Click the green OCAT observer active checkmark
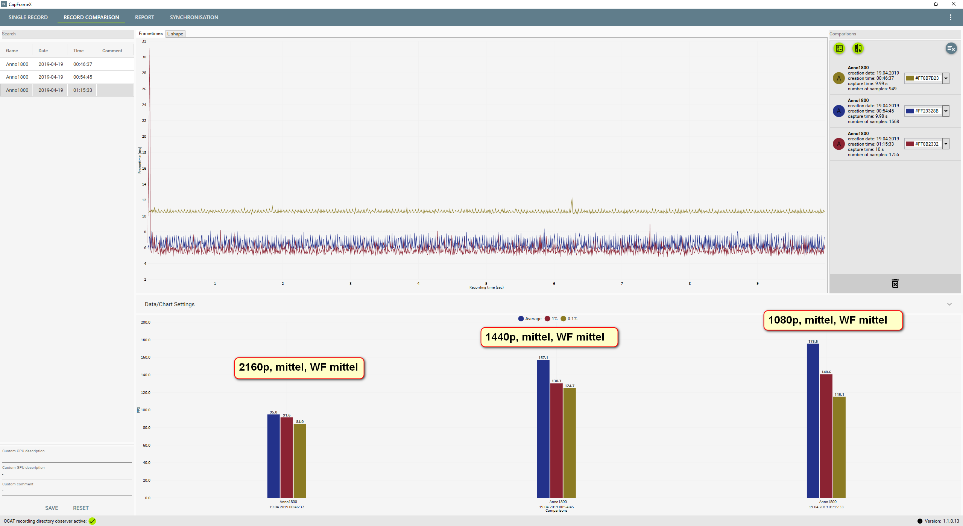 [x=92, y=521]
